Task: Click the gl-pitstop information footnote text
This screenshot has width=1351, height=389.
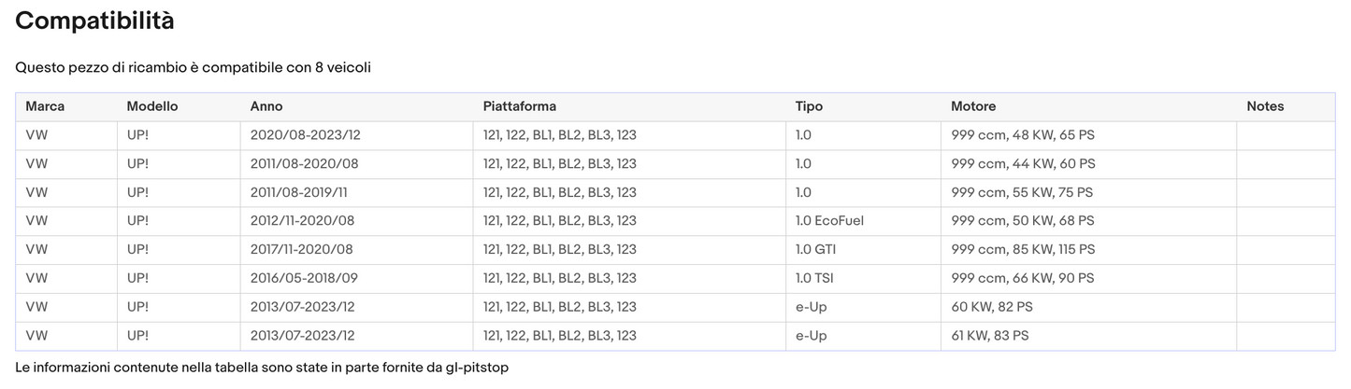Action: [262, 368]
